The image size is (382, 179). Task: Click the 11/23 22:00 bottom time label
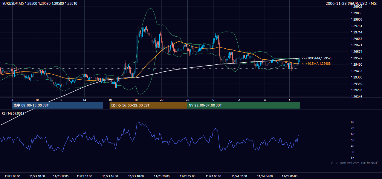click(187, 176)
